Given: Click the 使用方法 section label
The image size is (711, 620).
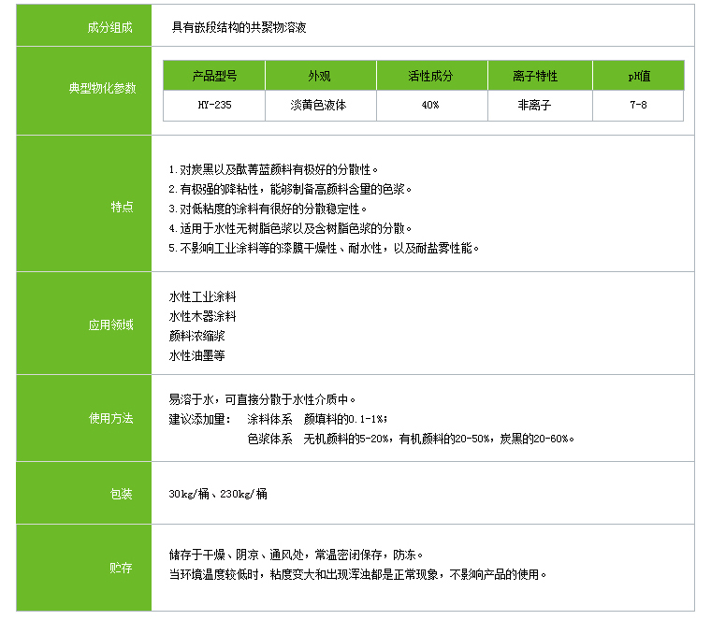Looking at the screenshot, I should click(x=110, y=418).
